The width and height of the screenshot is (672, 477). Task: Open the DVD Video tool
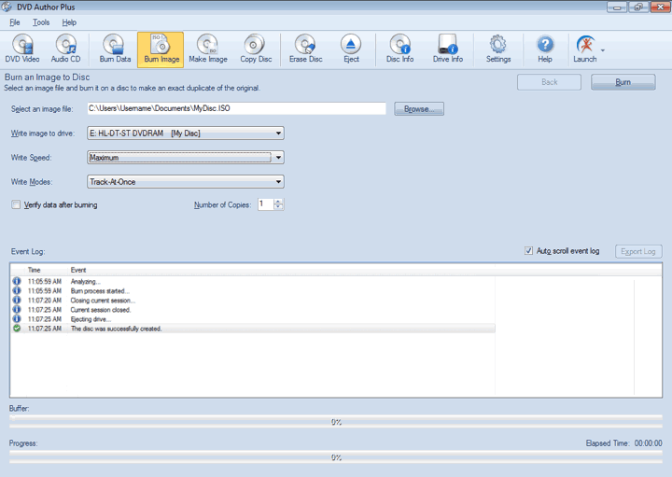(x=22, y=49)
